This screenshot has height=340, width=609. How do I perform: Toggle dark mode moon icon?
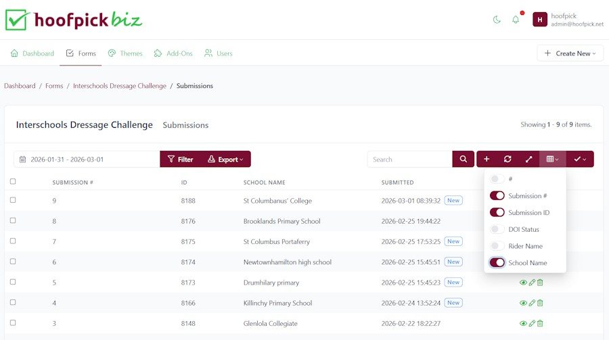(497, 20)
